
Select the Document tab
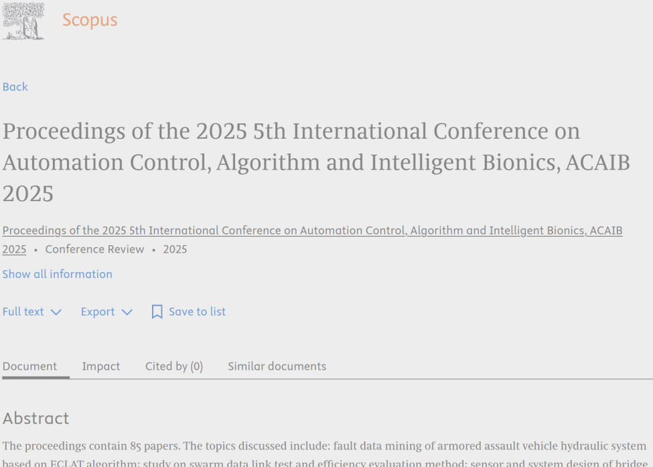click(29, 366)
